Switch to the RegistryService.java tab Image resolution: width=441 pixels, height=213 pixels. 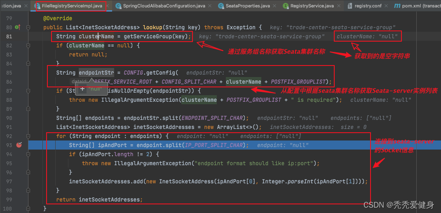click(x=311, y=6)
